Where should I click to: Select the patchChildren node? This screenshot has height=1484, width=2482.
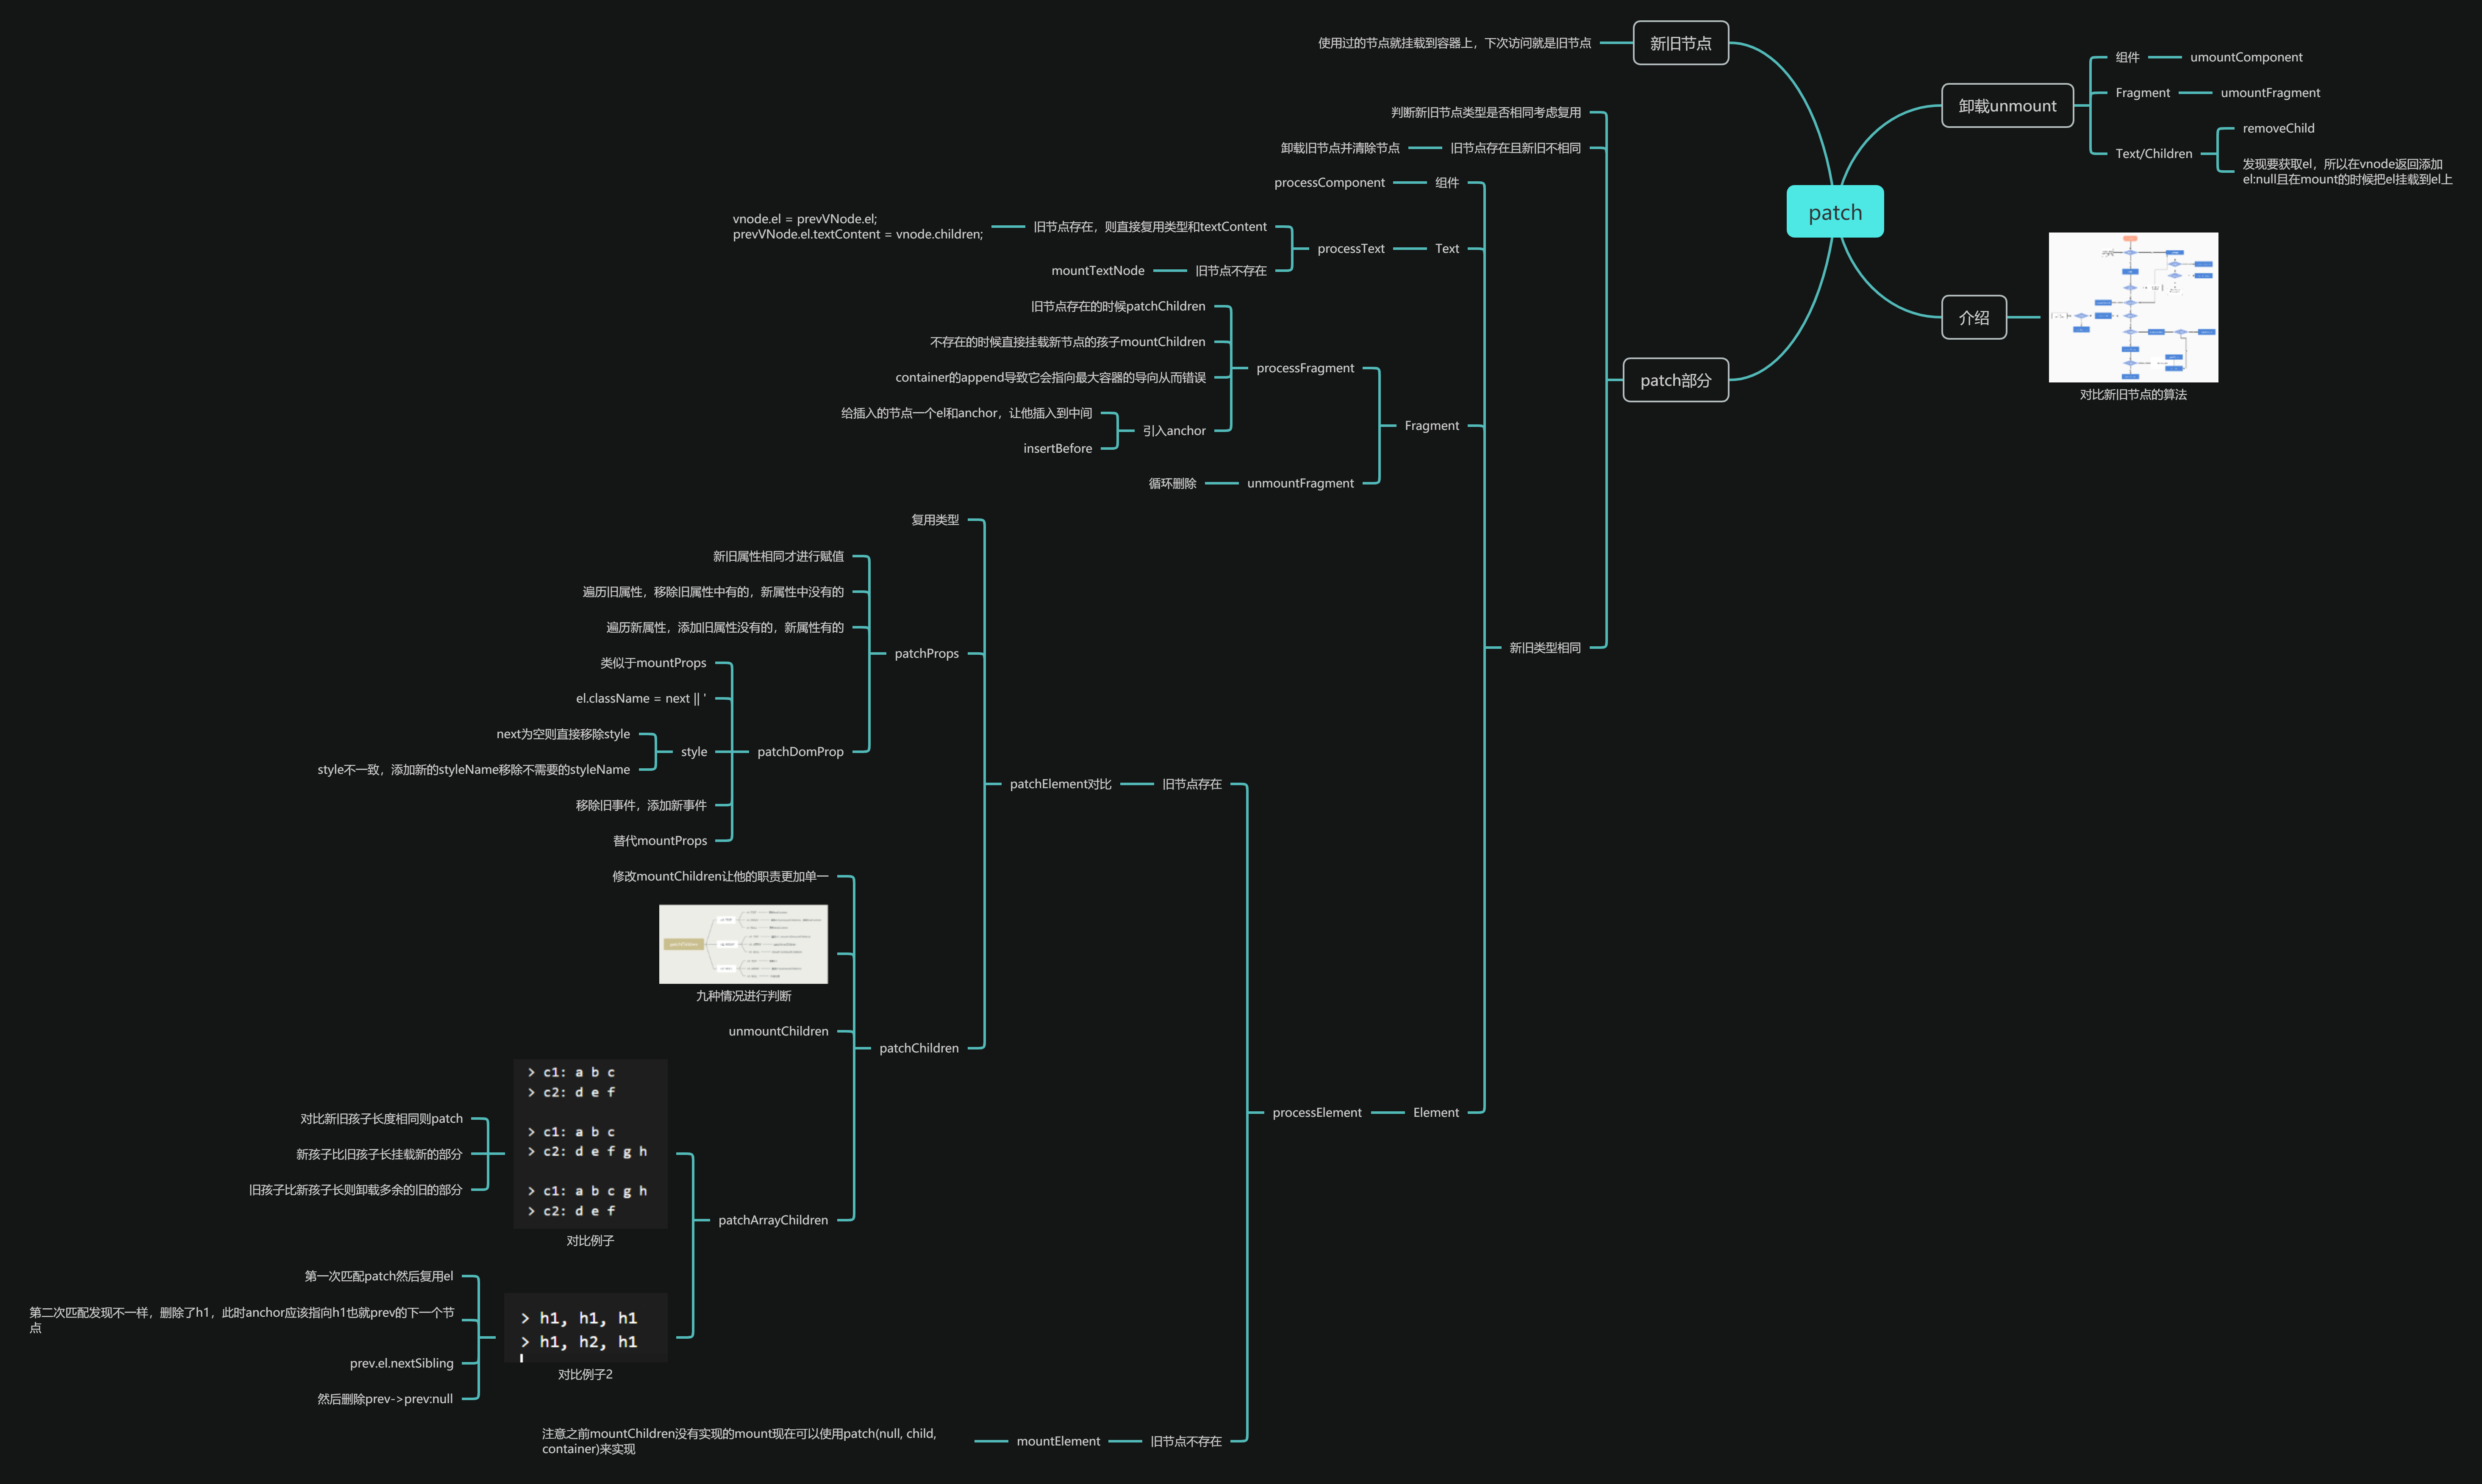919,1048
